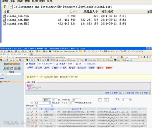This screenshot has height=128, width=152.
Task: Switch to the 结构 structure tab
Action: tap(39, 68)
